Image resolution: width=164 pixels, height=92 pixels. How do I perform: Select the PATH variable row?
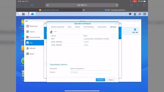coord(83,39)
